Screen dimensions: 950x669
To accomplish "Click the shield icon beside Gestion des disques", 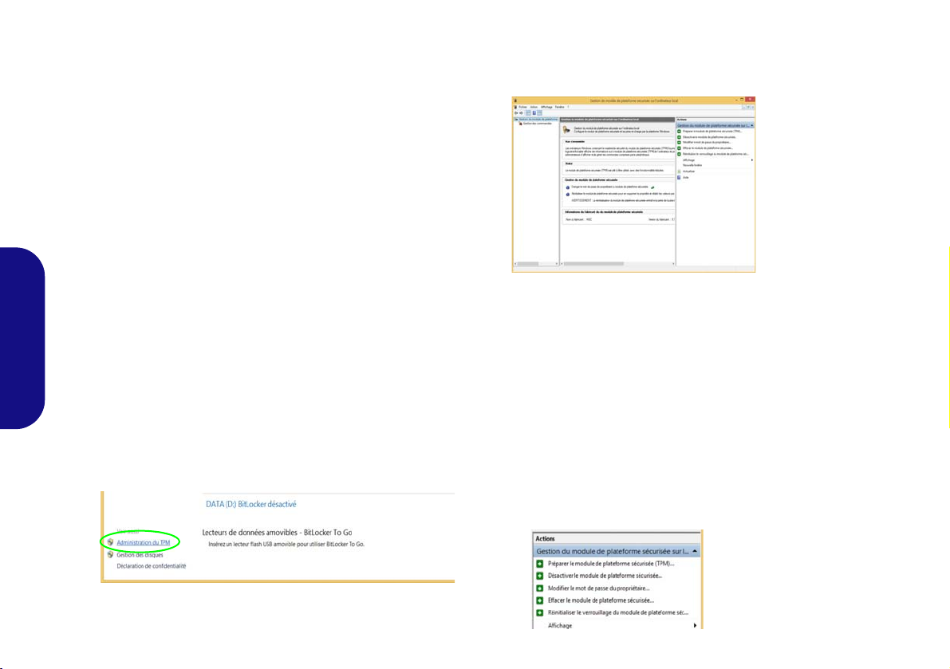I will coord(110,554).
